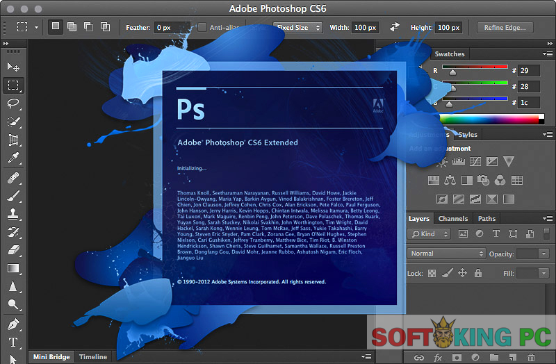Viewport: 556px width, 364px height.
Task: Swap width and height values
Action: pyautogui.click(x=394, y=27)
